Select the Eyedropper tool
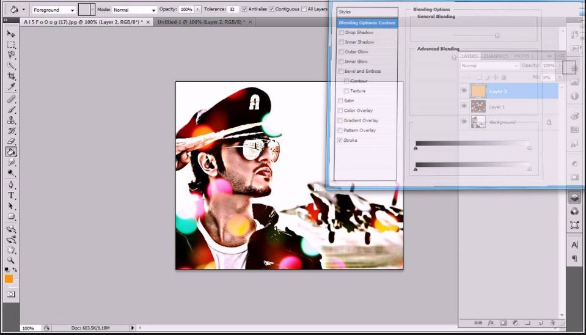 click(x=11, y=87)
